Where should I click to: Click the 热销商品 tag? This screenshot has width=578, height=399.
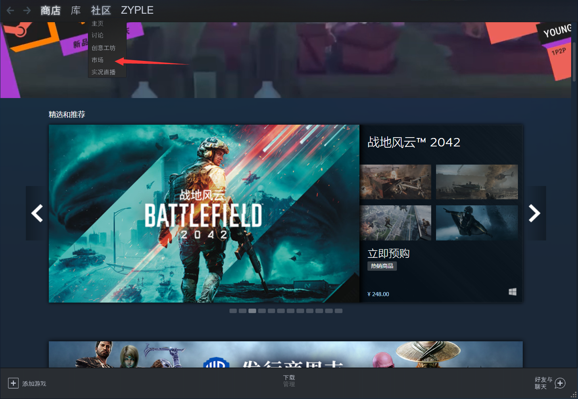(x=382, y=266)
